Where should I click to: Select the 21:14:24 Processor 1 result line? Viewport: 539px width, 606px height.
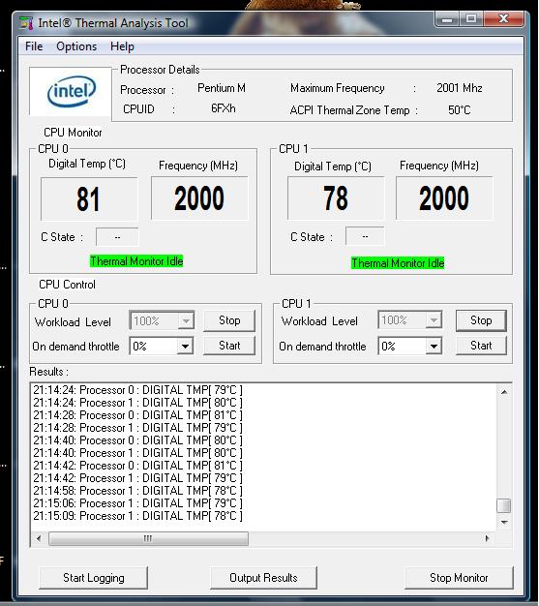[x=137, y=403]
